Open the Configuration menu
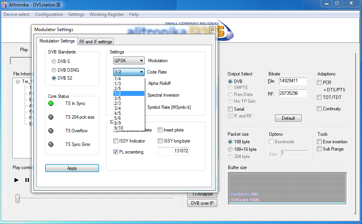362x224 pixels. tap(49, 14)
